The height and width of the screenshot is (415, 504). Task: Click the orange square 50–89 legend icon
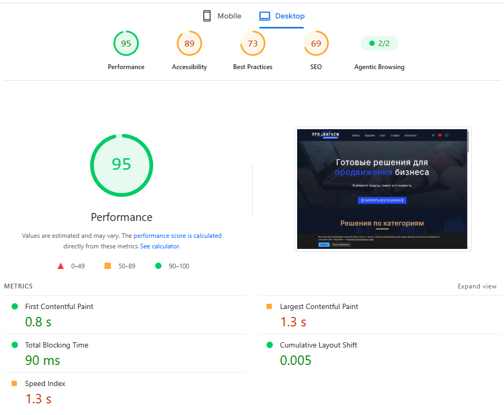(x=108, y=266)
